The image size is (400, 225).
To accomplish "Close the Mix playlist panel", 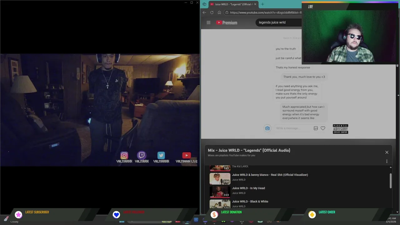I will point(387,152).
